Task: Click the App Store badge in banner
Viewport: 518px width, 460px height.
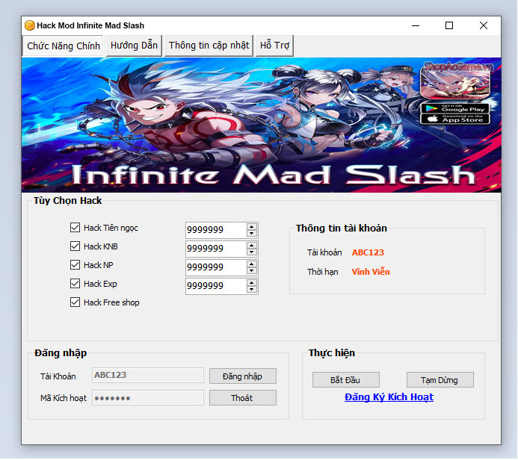Action: (455, 119)
